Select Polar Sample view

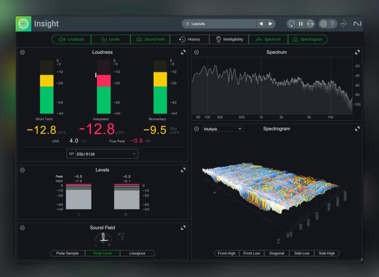click(x=68, y=253)
